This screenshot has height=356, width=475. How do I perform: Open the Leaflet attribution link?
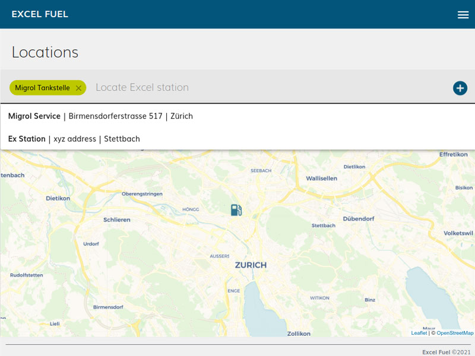(x=419, y=333)
